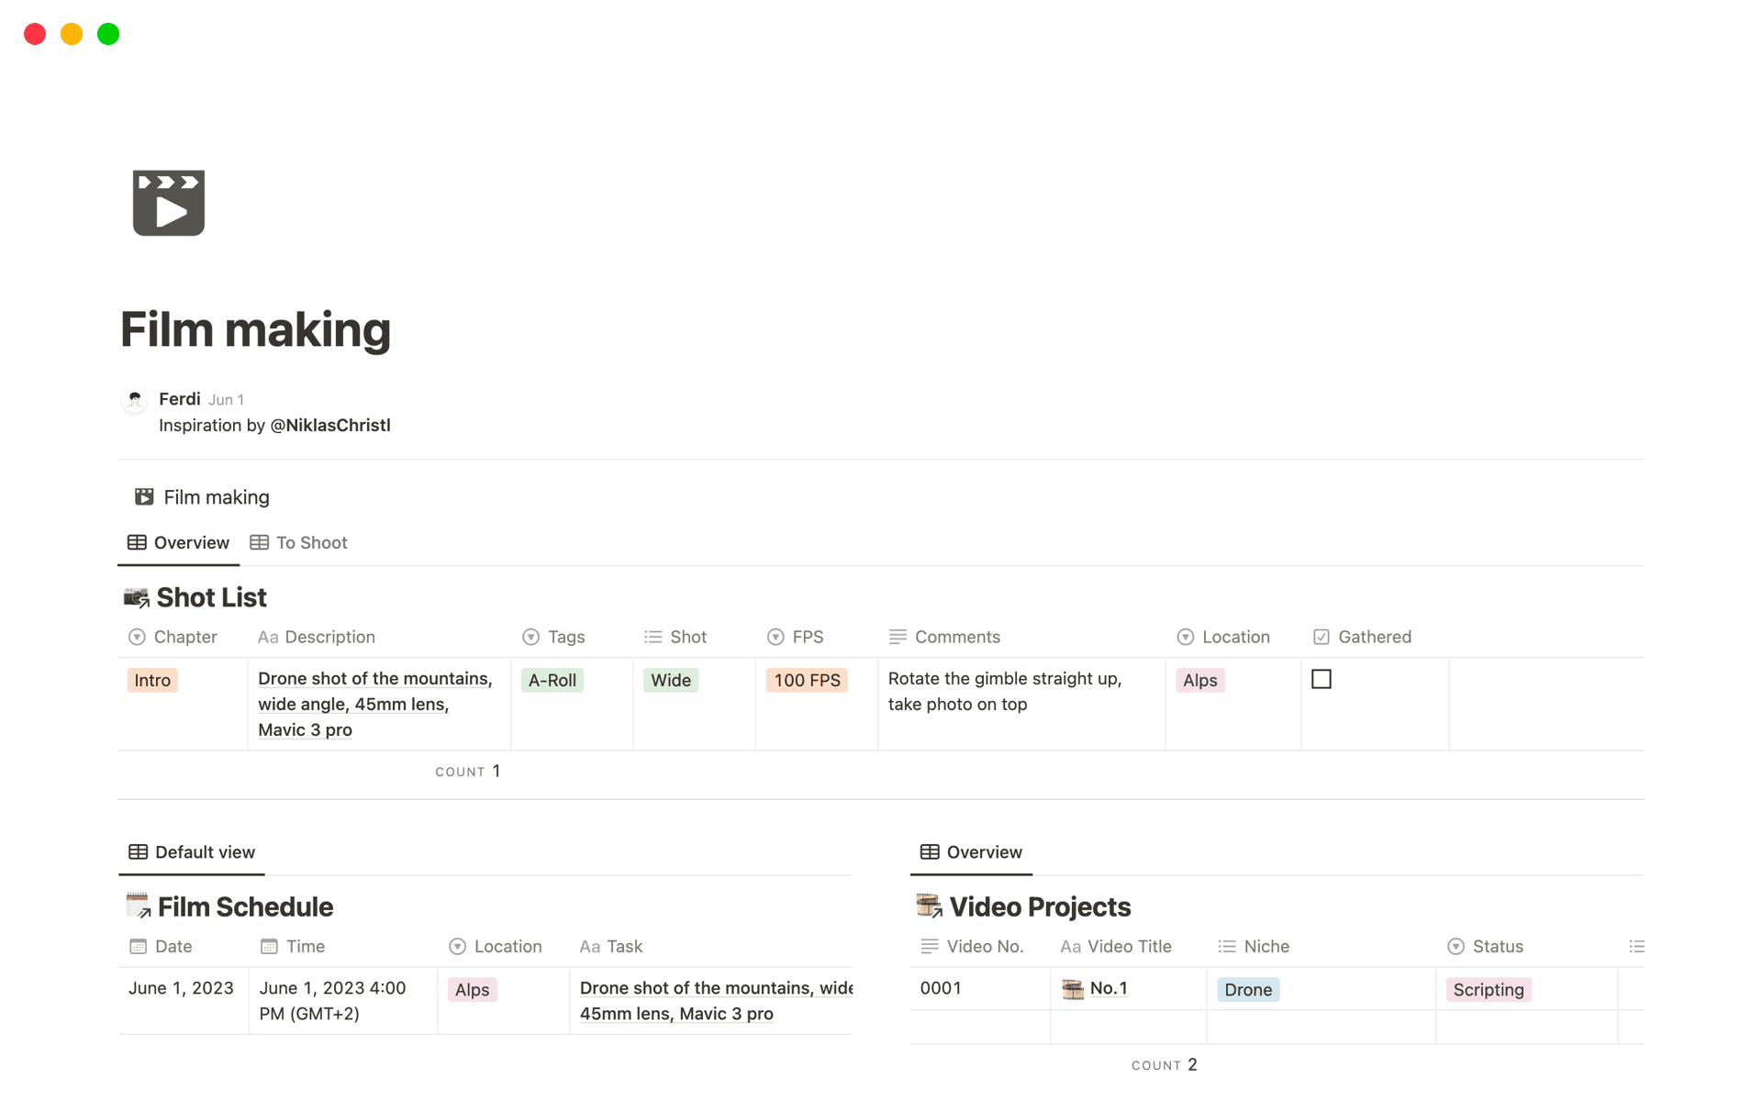The height and width of the screenshot is (1101, 1762).
Task: Click the calendar icon beside Film Schedule title
Action: [138, 906]
